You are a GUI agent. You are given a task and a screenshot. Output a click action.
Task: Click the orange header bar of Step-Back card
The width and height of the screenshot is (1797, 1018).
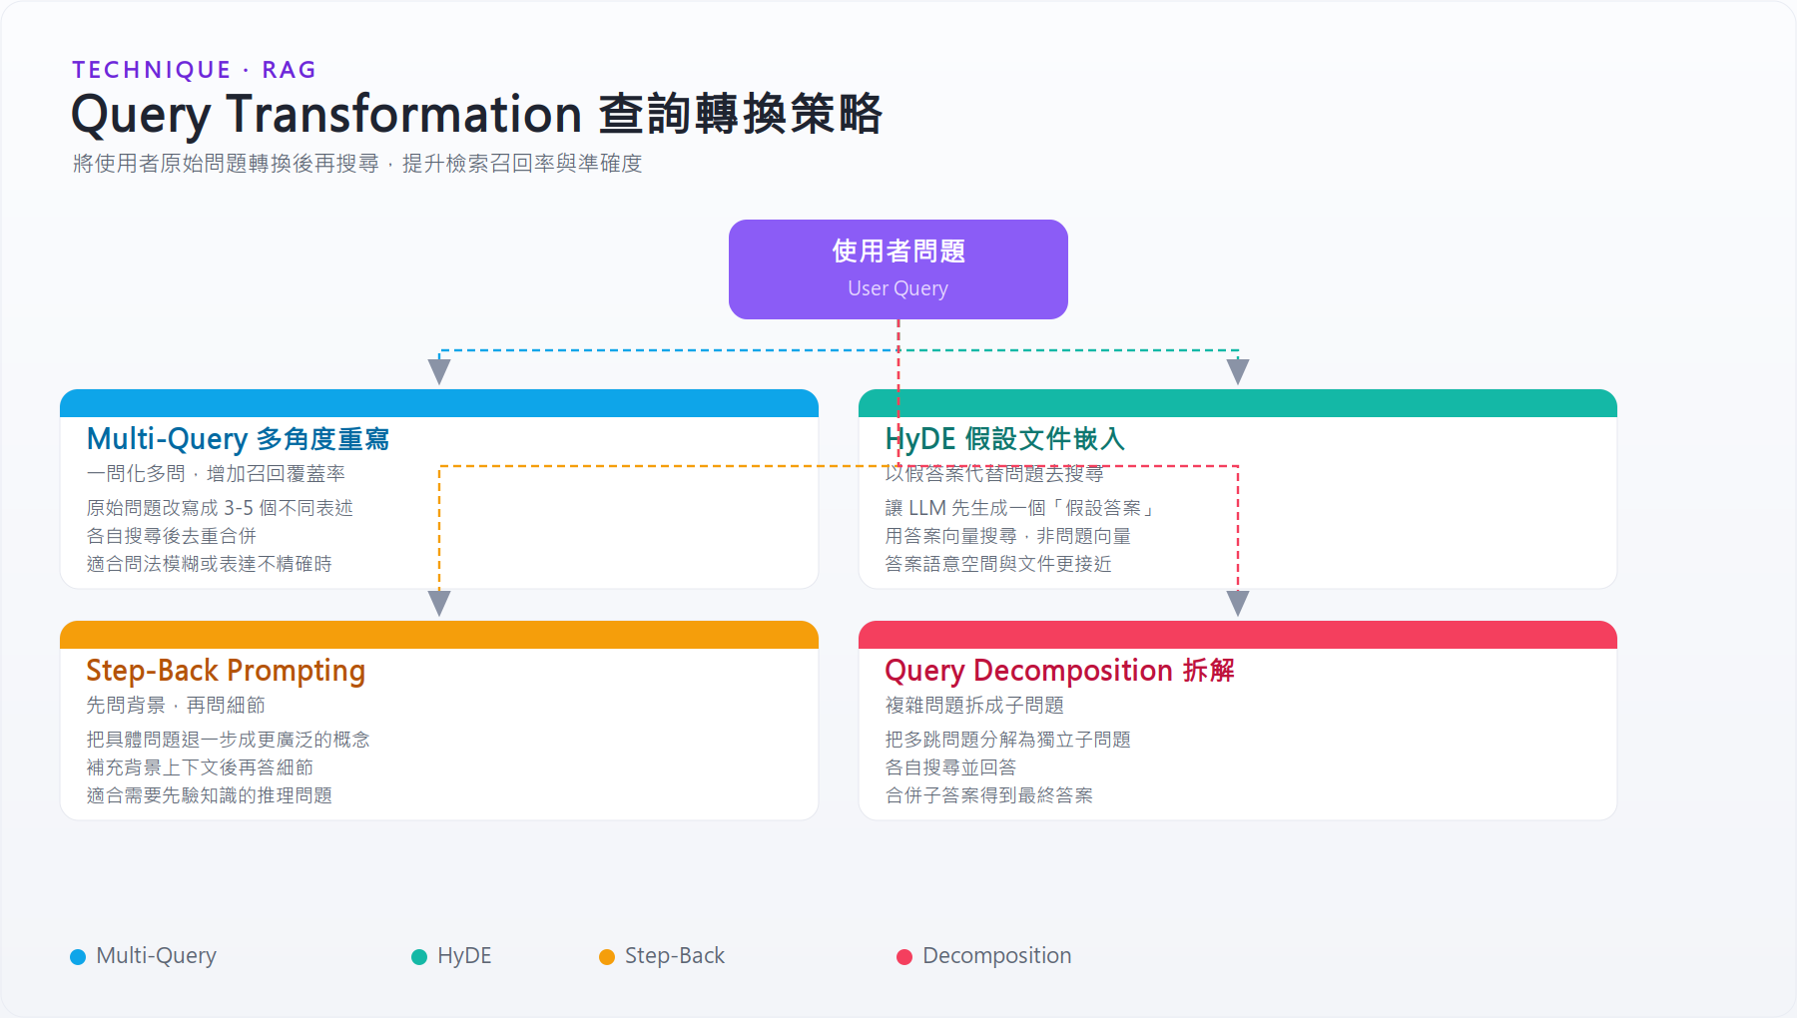pos(439,635)
